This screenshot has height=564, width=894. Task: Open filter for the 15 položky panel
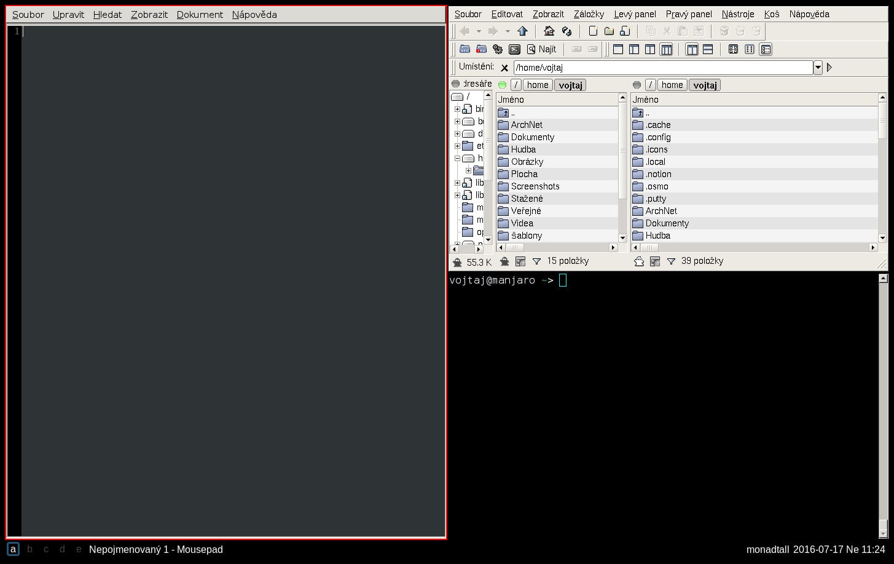coord(536,261)
